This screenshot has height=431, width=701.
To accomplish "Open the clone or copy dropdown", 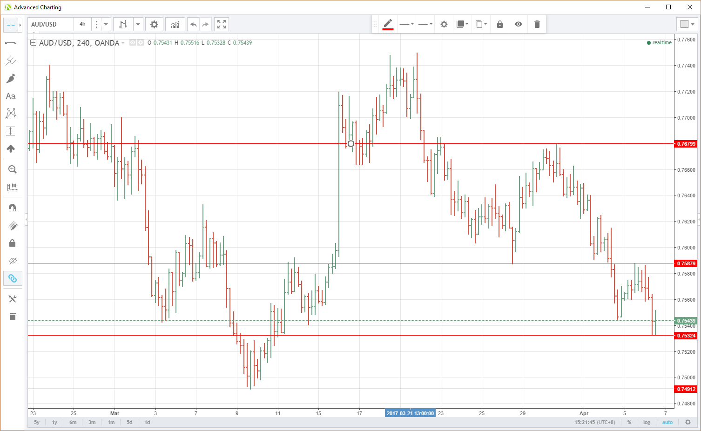I will pos(481,24).
